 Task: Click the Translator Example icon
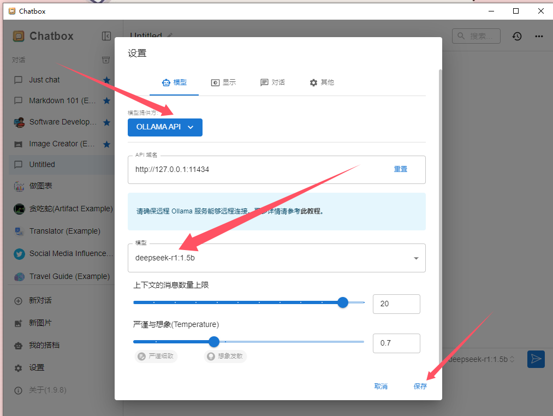pyautogui.click(x=19, y=231)
